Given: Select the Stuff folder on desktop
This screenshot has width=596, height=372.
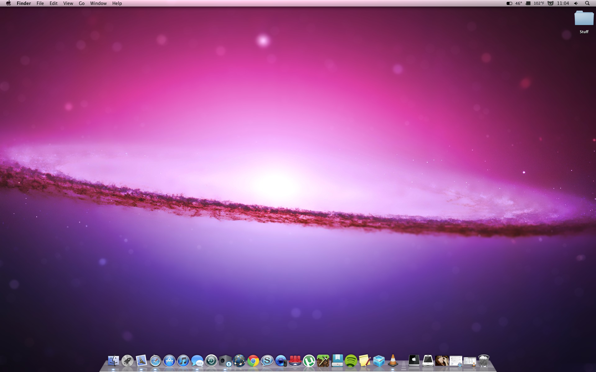Looking at the screenshot, I should [584, 19].
